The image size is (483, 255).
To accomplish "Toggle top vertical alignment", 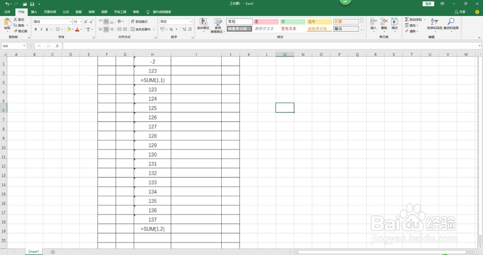I will [x=100, y=22].
